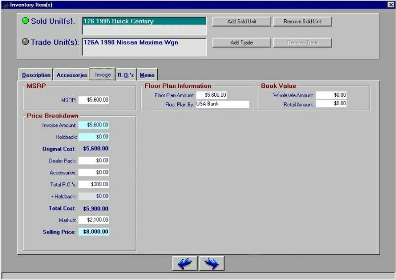Click the Floor Plan Information heading
This screenshot has width=396, height=280.
[178, 86]
